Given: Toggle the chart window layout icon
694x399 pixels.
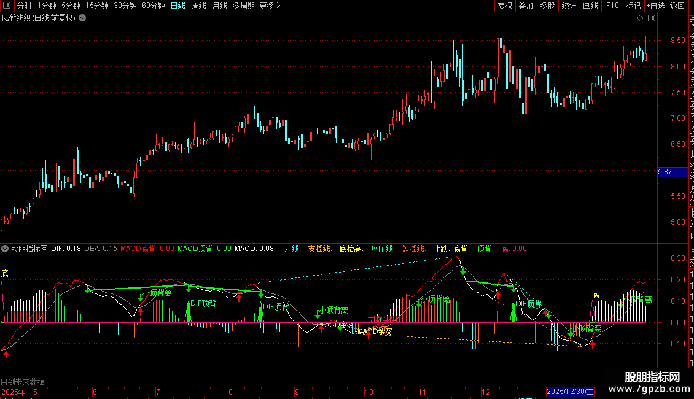Looking at the screenshot, I should (x=652, y=18).
